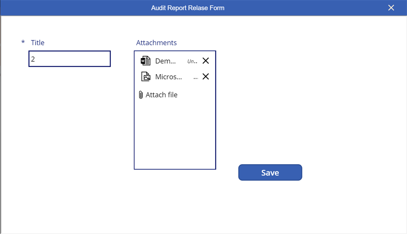Viewport: 407px width, 234px height.
Task: Click the picture thumbnail icon on the second attachment
Action: pyautogui.click(x=145, y=76)
